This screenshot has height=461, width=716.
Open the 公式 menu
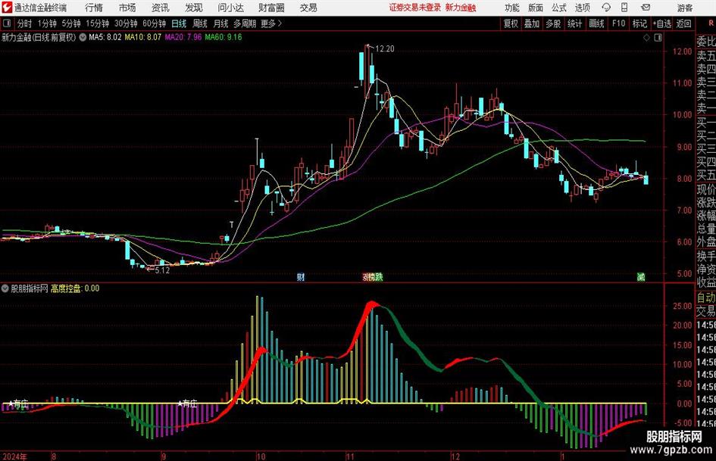[559, 8]
